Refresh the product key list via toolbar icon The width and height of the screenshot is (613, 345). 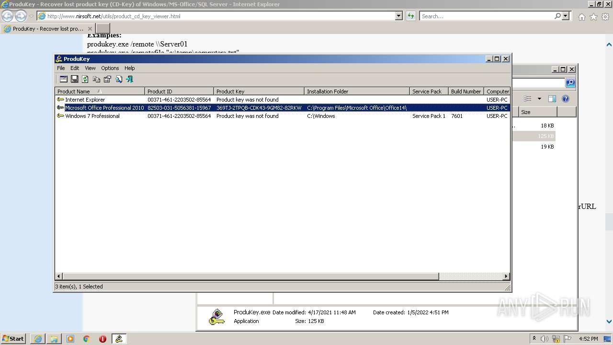coord(85,79)
